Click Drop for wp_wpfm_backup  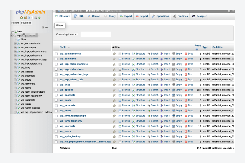[189, 137]
